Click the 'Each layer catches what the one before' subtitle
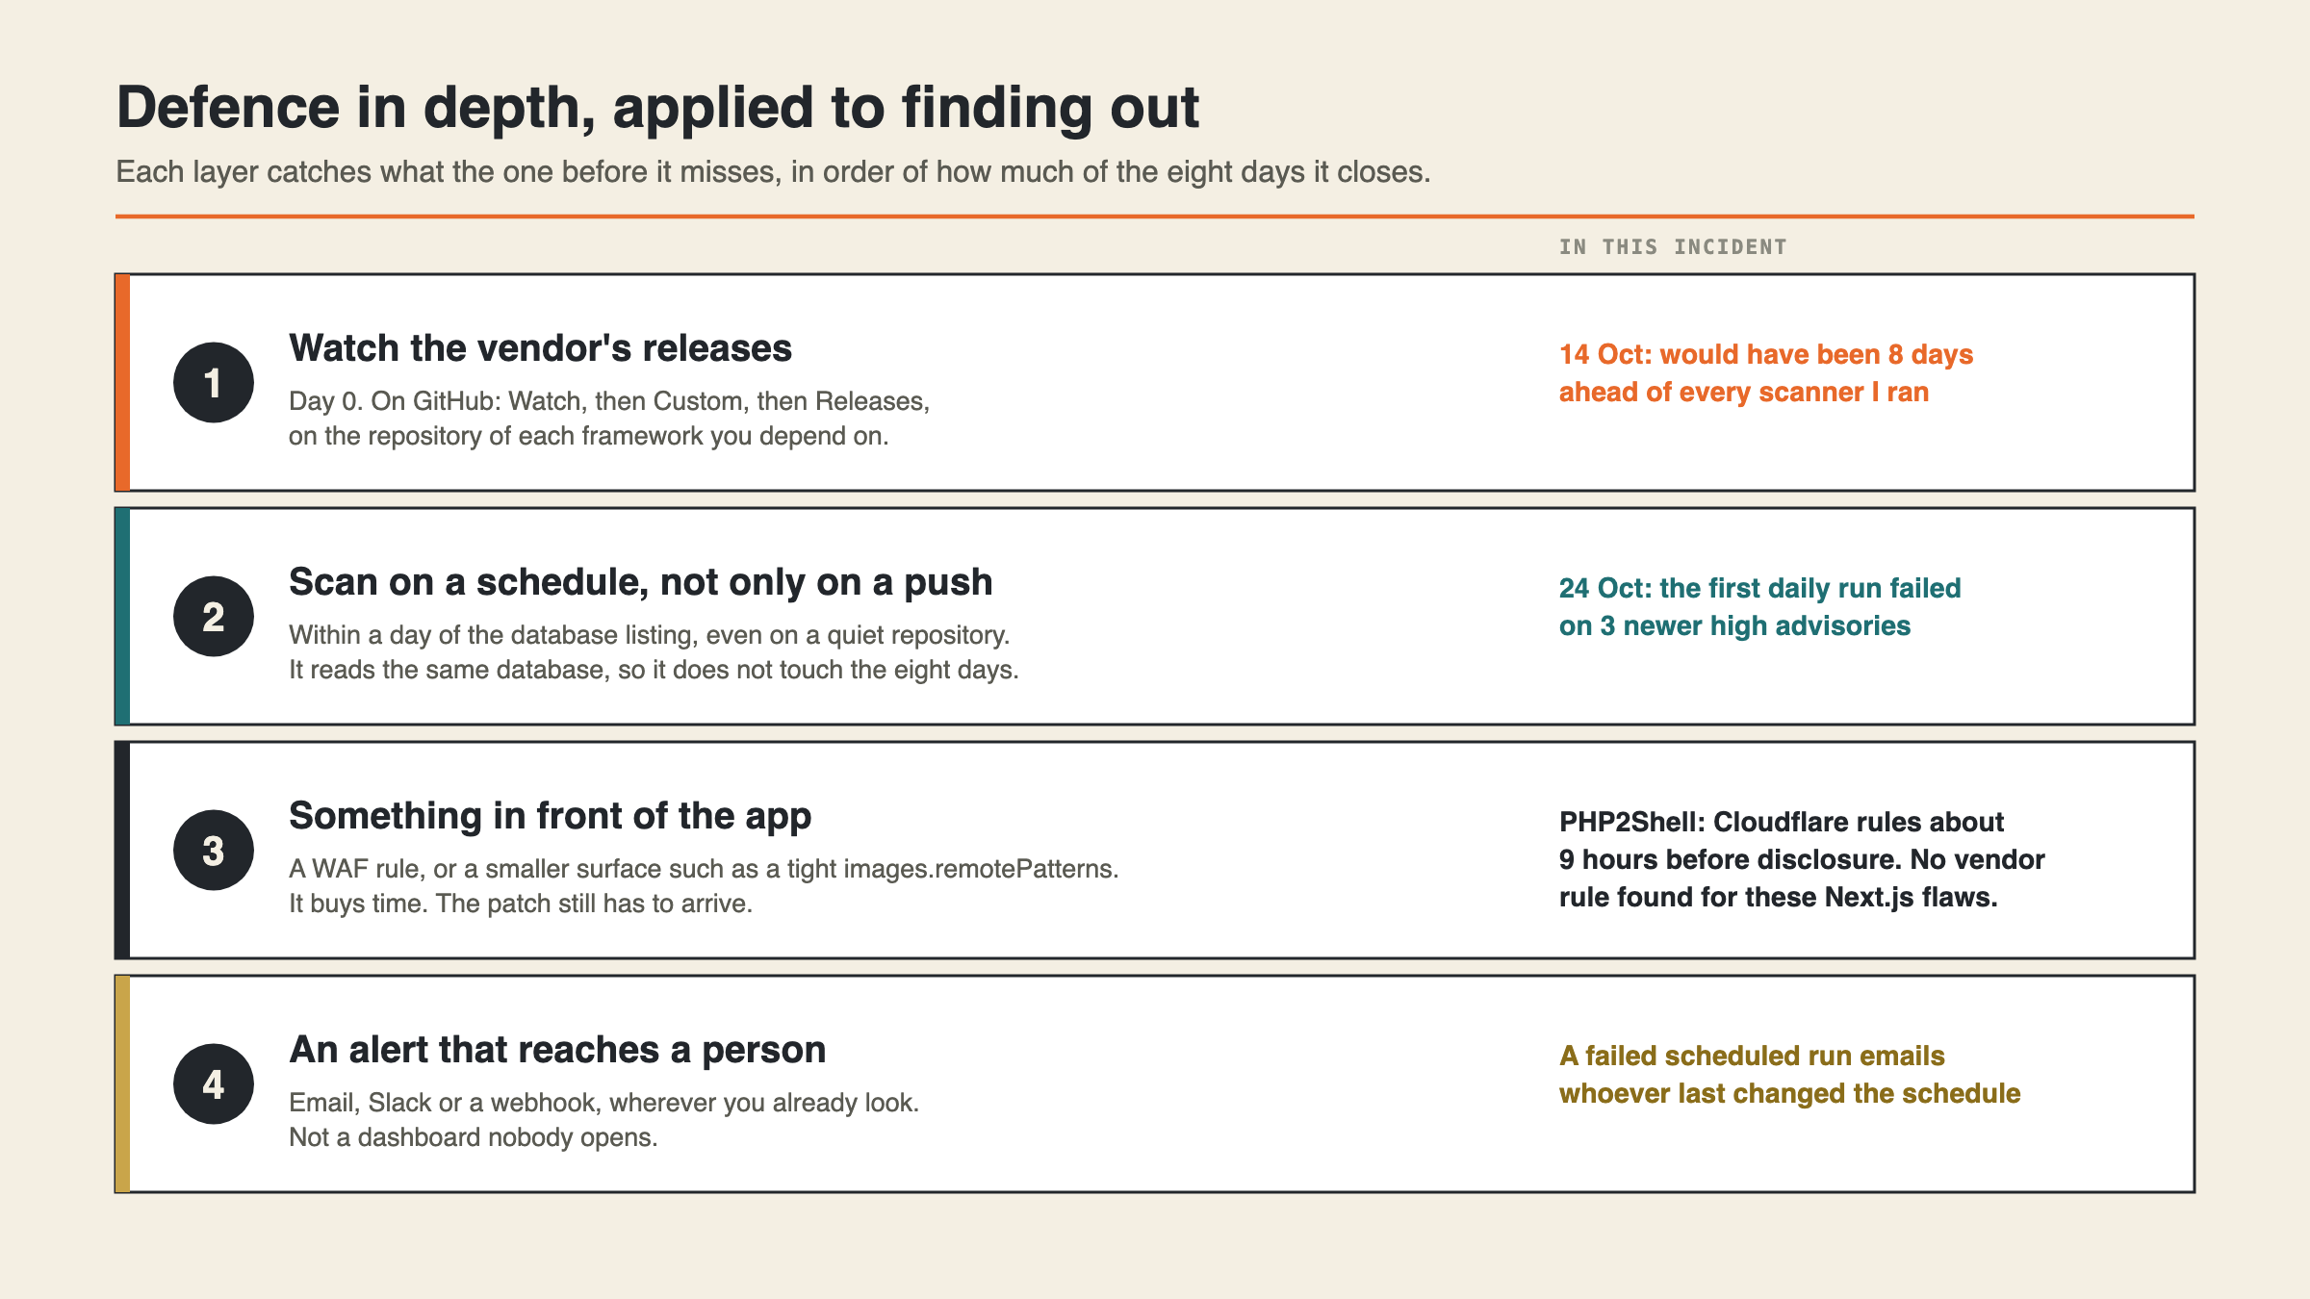This screenshot has height=1299, width=2310. (773, 172)
